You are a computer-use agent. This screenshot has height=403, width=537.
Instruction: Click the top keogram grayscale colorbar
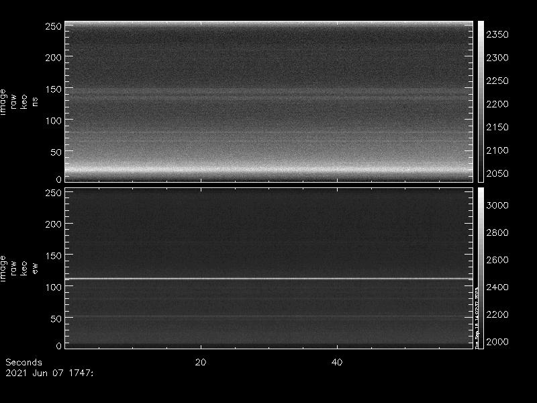(480, 101)
